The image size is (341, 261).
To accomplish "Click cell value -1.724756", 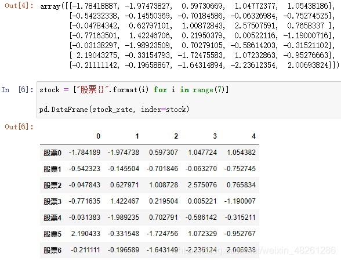I will pyautogui.click(x=162, y=234).
